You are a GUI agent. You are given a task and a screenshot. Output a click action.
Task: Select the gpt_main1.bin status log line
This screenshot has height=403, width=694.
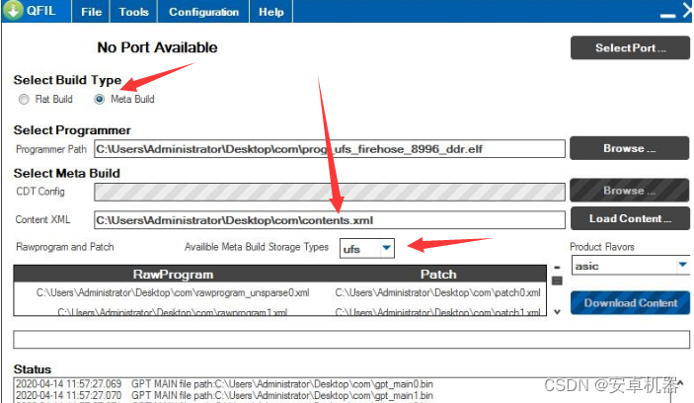point(224,395)
